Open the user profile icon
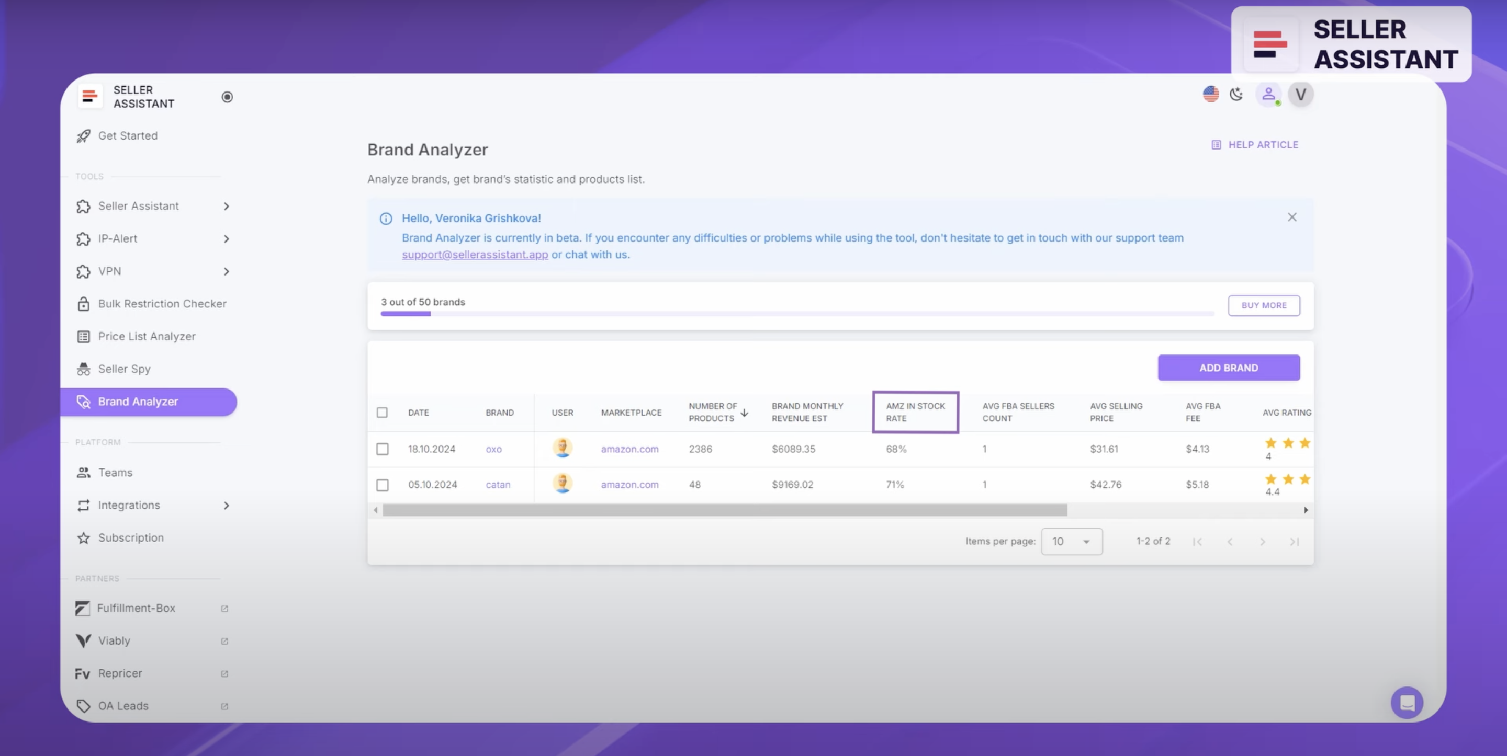 pyautogui.click(x=1268, y=94)
